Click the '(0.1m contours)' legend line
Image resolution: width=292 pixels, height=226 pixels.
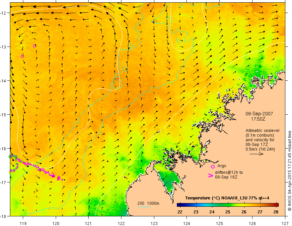pyautogui.click(x=260, y=135)
